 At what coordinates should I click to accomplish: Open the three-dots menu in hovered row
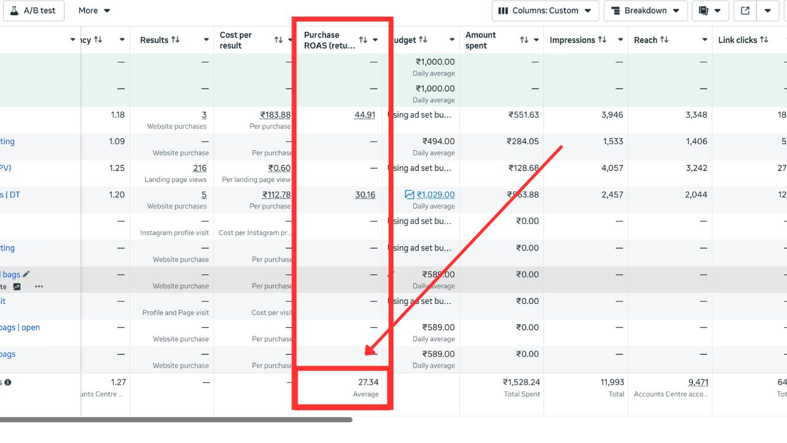coord(39,287)
